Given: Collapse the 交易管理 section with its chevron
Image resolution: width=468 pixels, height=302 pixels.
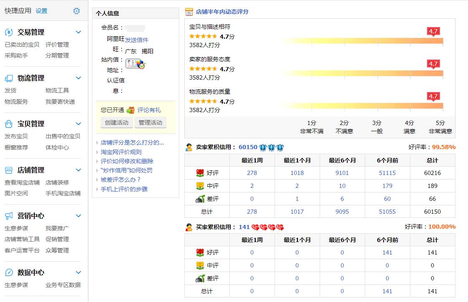Looking at the screenshot, I should click(78, 32).
